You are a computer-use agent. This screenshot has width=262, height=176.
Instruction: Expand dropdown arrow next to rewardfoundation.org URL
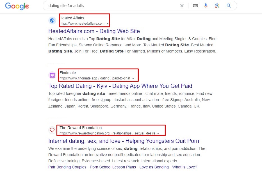[x=158, y=133]
